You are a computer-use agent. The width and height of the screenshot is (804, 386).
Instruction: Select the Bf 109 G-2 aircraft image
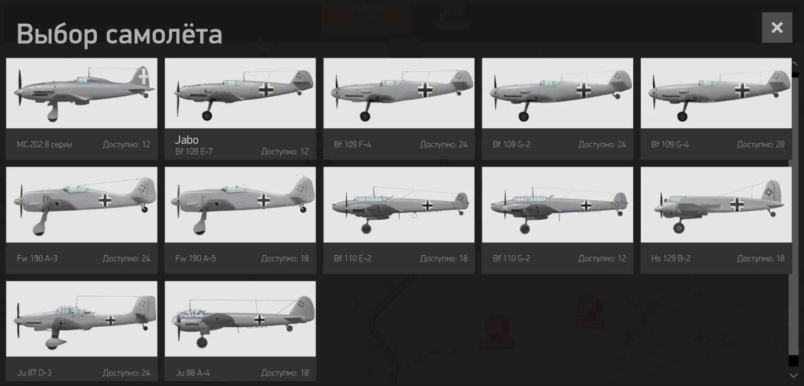click(x=558, y=93)
